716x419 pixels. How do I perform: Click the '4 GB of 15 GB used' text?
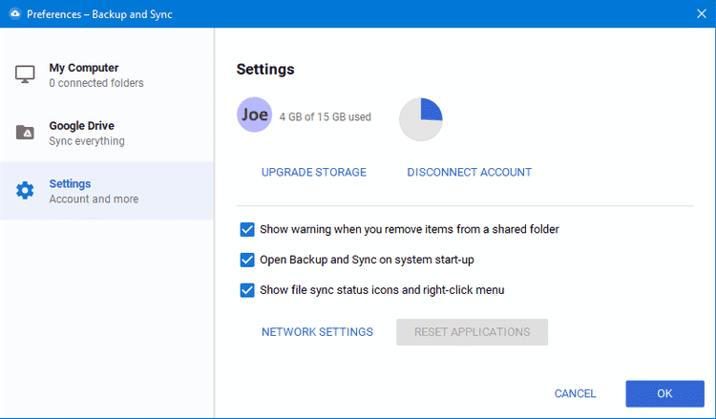326,116
